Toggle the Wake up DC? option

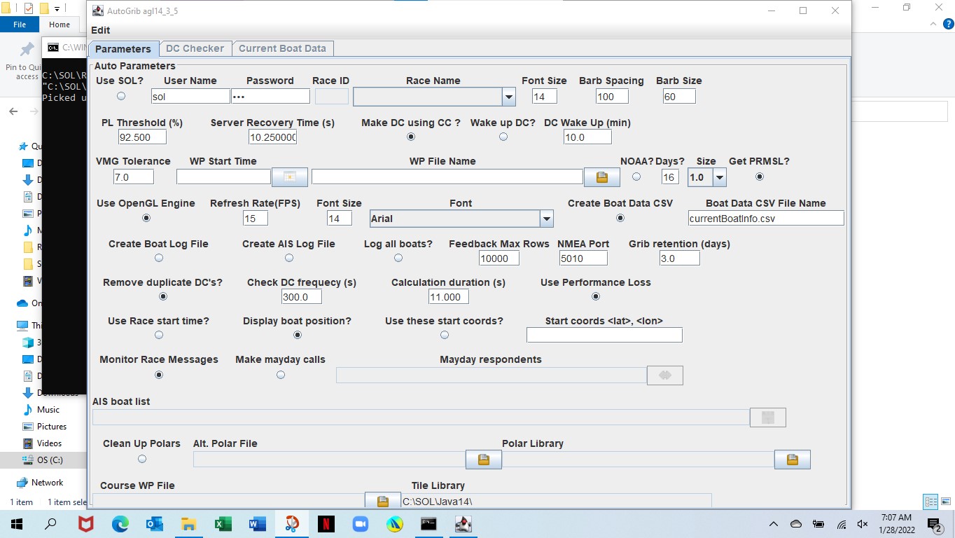point(503,137)
